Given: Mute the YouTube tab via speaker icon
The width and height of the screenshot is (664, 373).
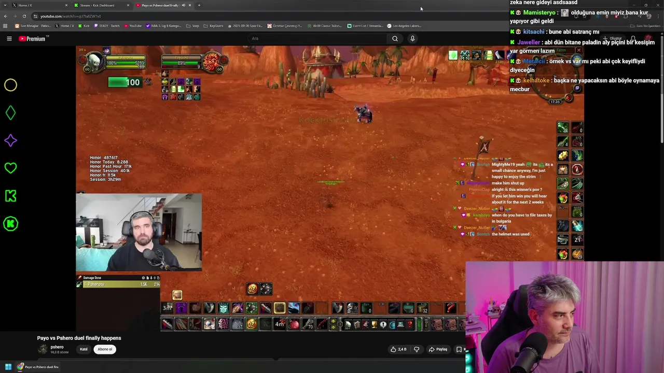Looking at the screenshot, I should tap(183, 5).
